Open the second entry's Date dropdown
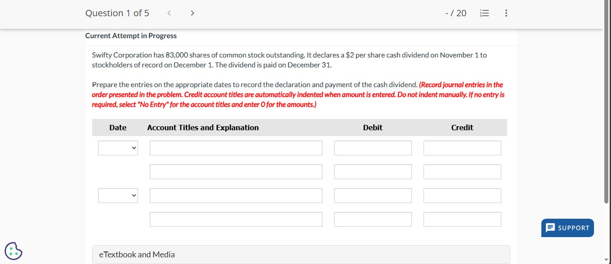 click(x=118, y=195)
